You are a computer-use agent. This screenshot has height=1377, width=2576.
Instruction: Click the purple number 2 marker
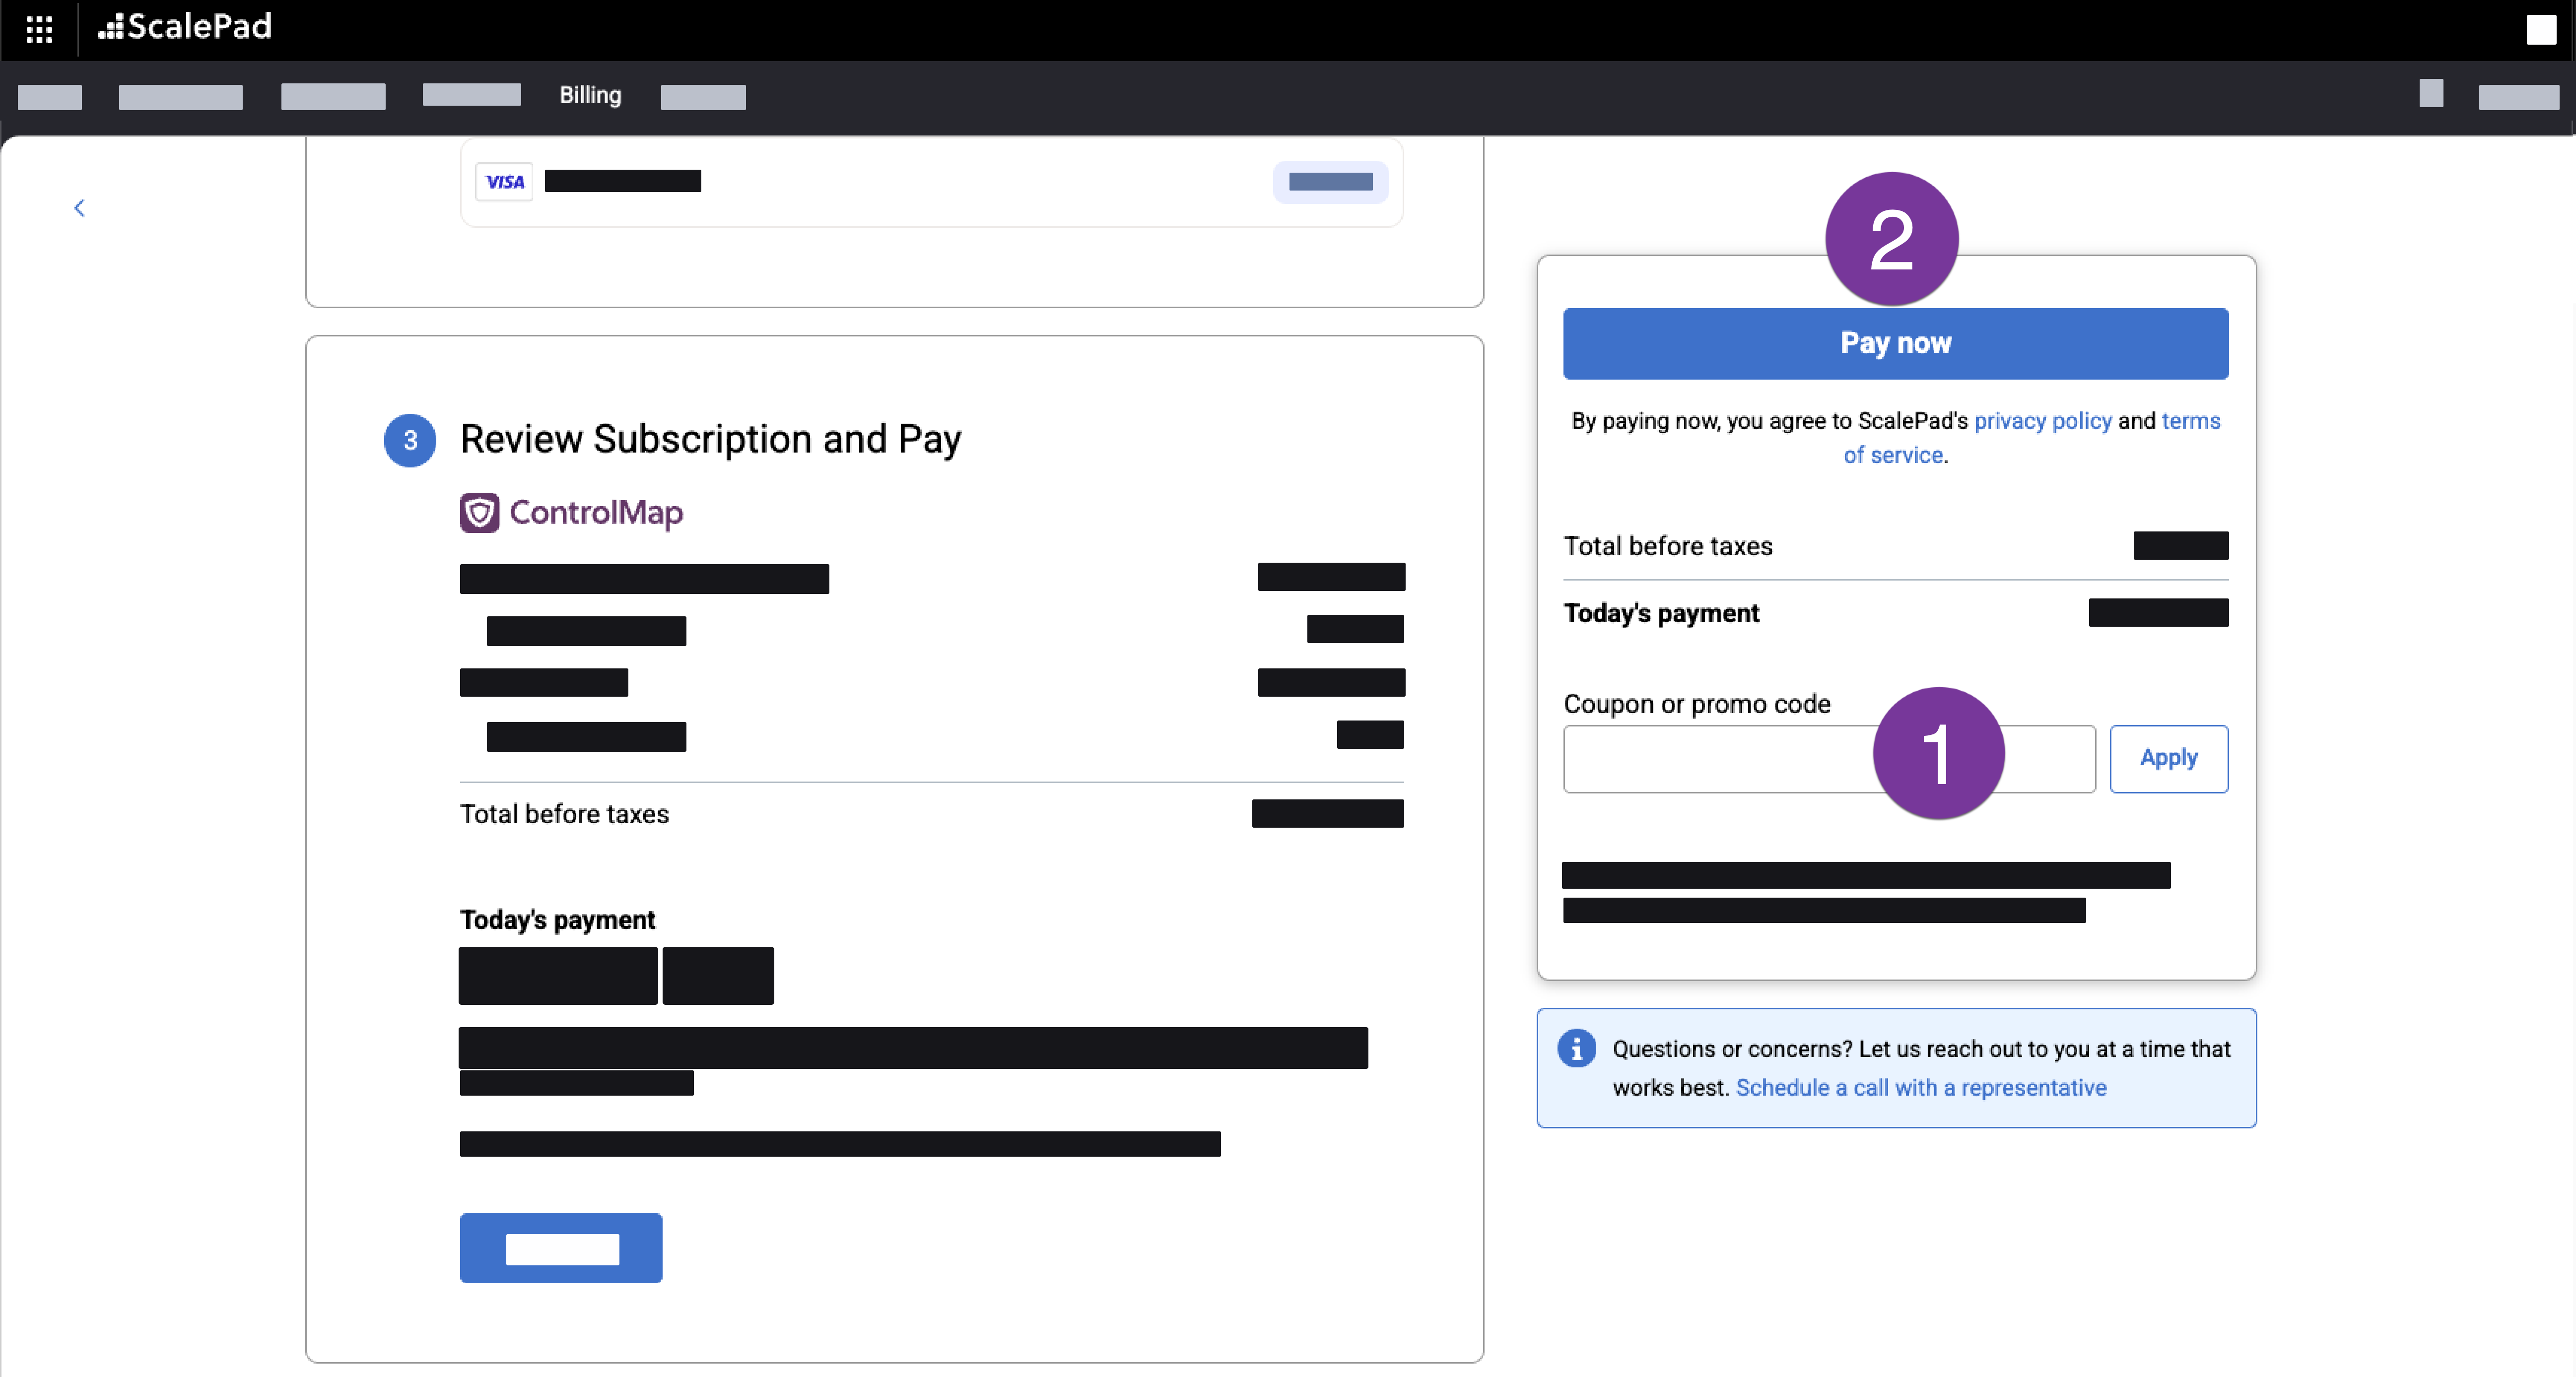[1891, 240]
